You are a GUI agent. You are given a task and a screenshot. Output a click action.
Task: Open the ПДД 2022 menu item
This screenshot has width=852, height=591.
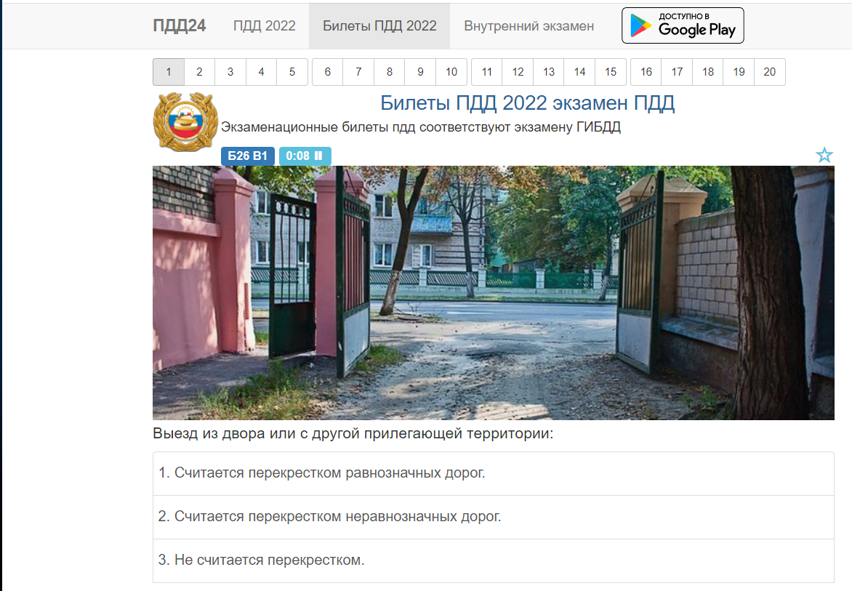(x=265, y=25)
